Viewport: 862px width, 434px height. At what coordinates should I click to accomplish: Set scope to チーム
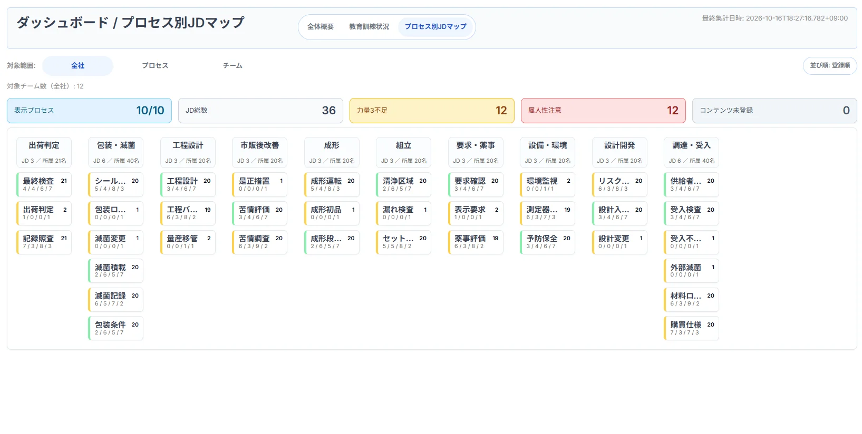point(233,66)
